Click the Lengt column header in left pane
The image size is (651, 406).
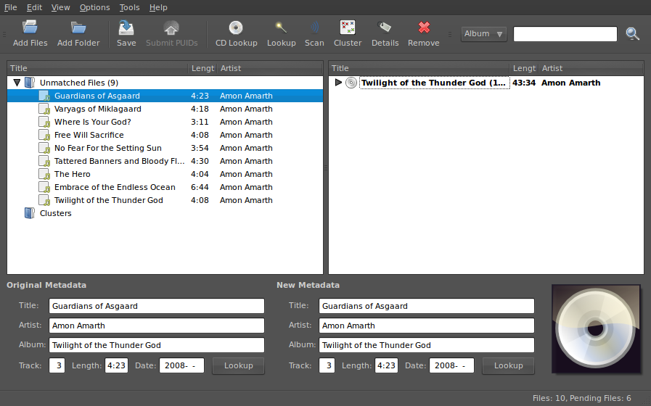coord(202,68)
